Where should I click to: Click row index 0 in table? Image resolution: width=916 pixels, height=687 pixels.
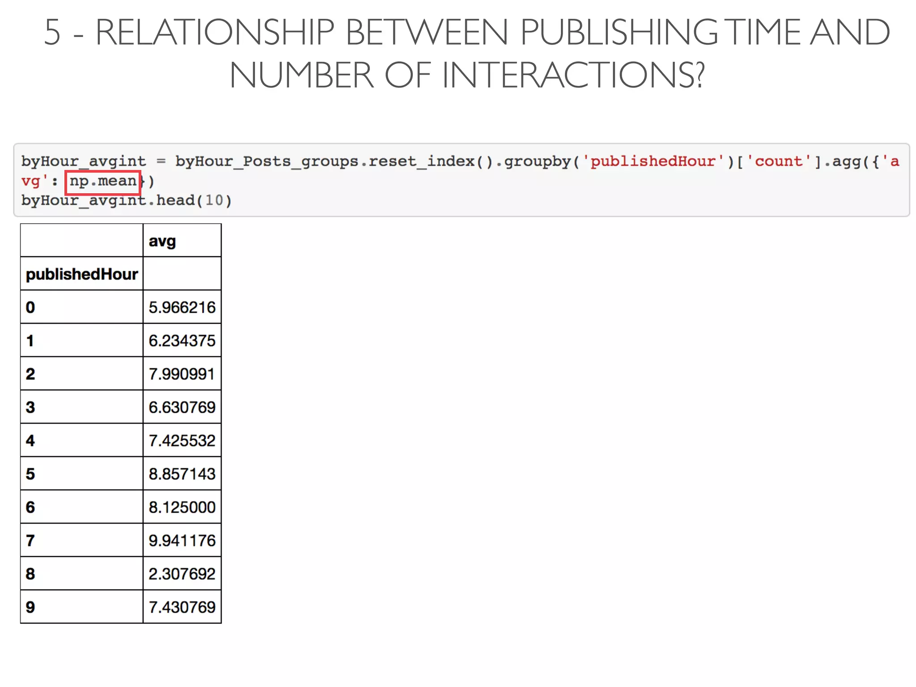[x=30, y=308]
